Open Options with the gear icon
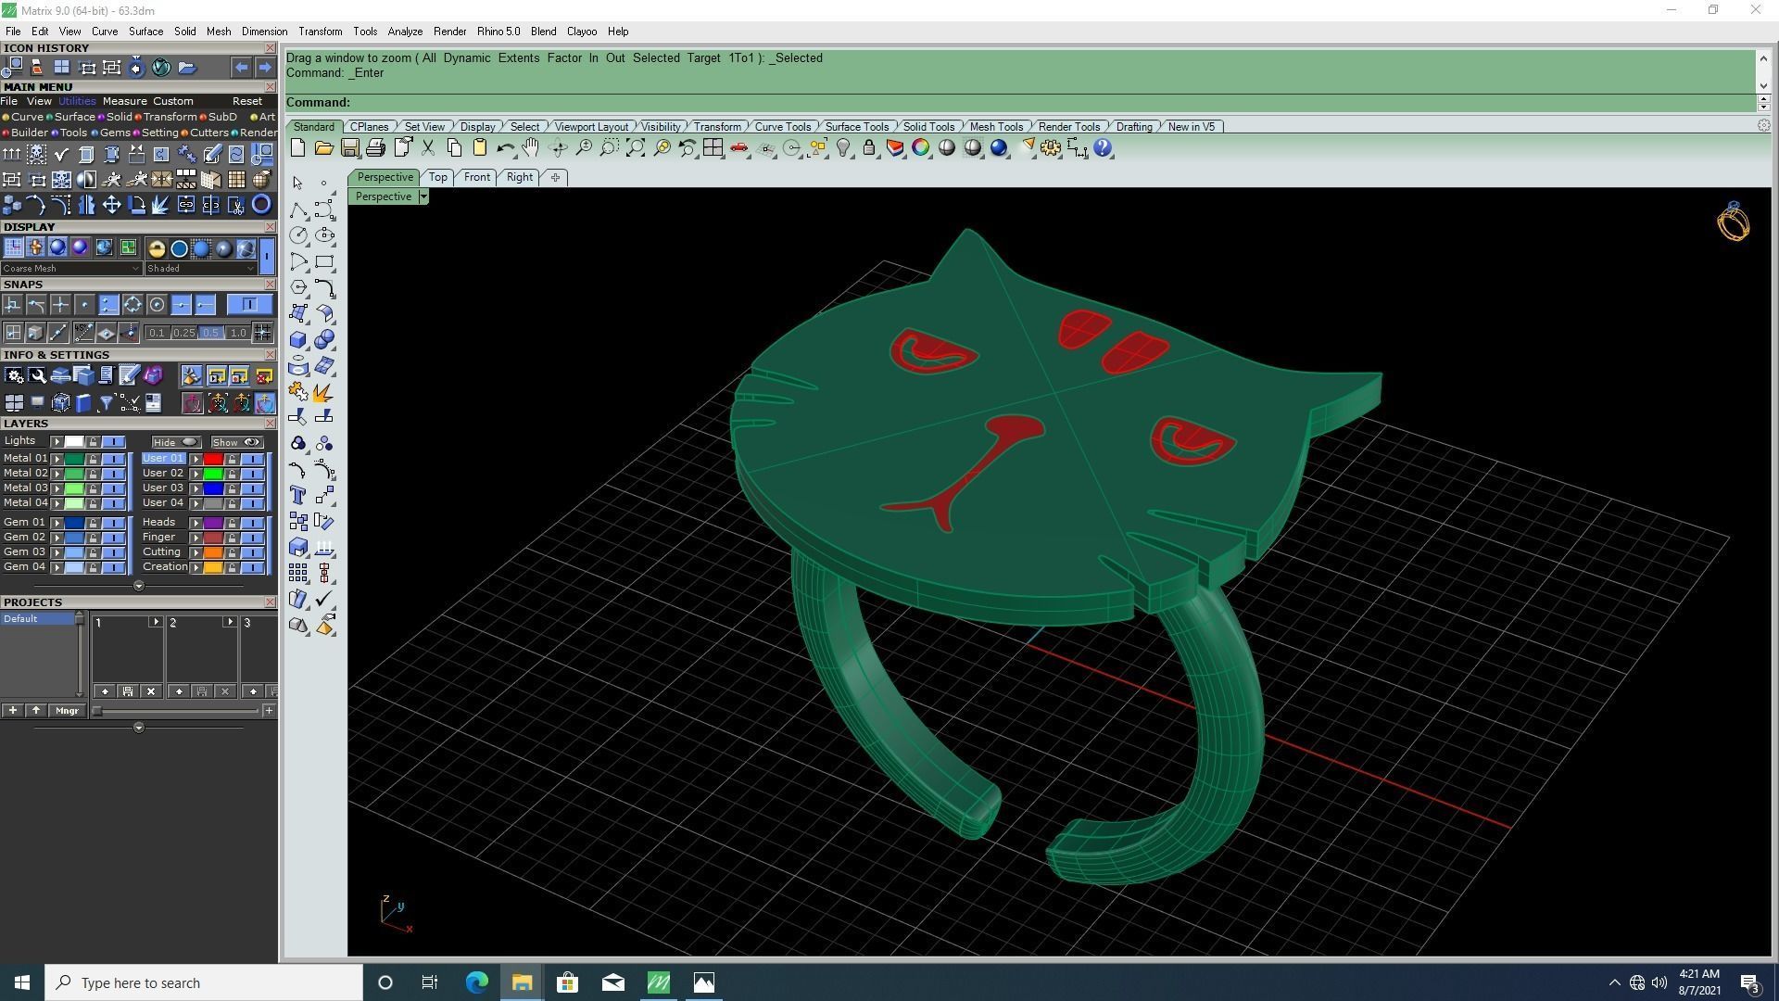 [1051, 148]
